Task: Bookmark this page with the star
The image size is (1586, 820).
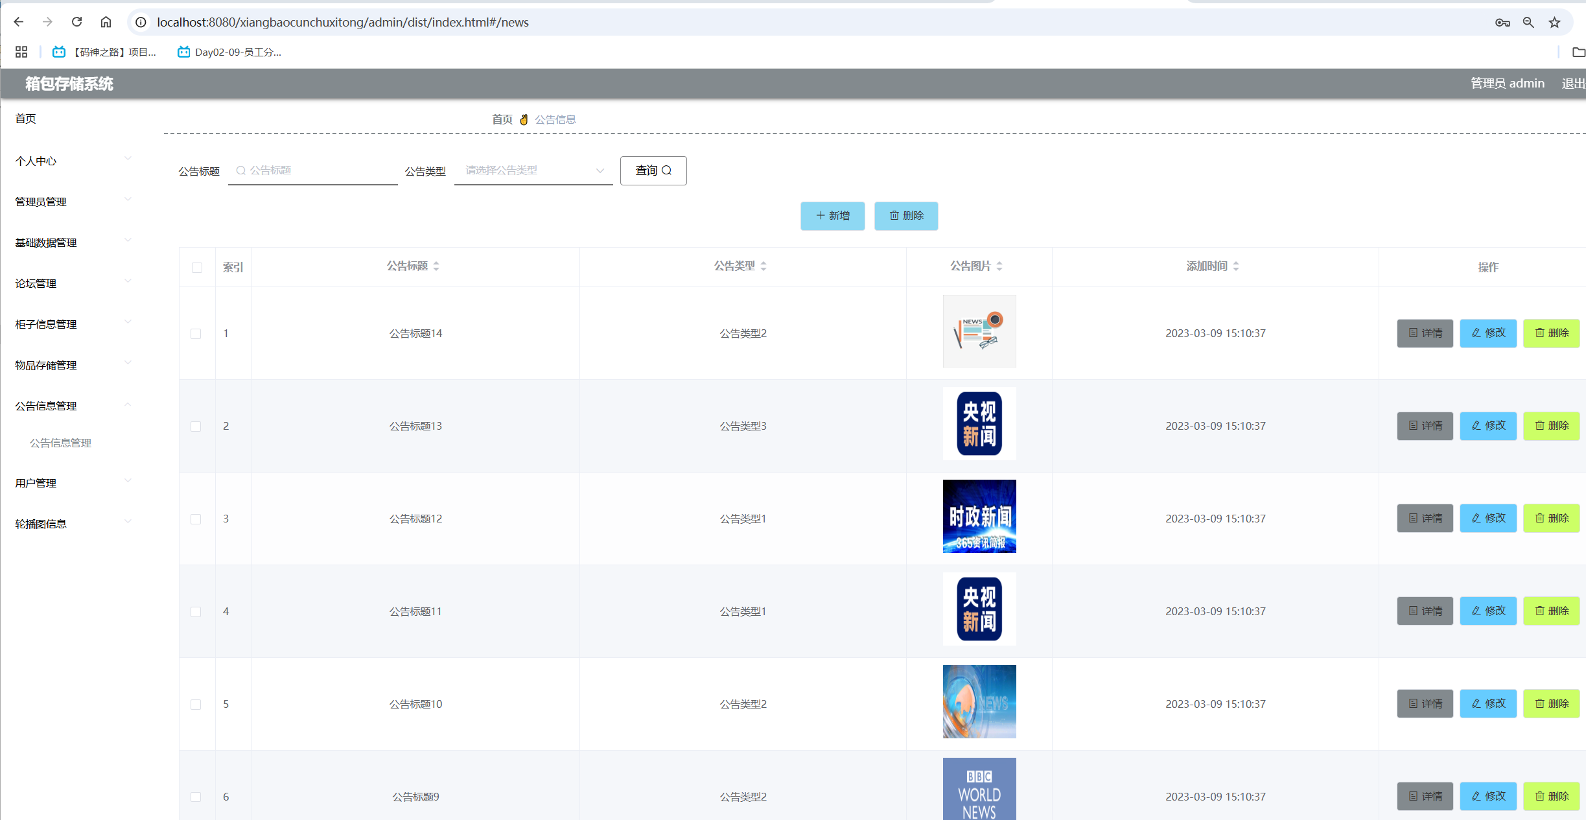Action: click(x=1554, y=23)
